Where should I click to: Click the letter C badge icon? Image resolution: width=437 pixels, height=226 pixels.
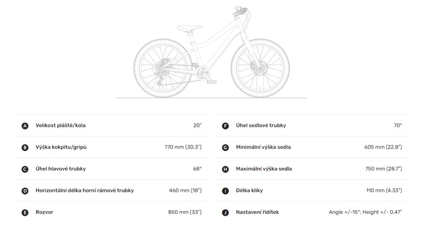25,169
